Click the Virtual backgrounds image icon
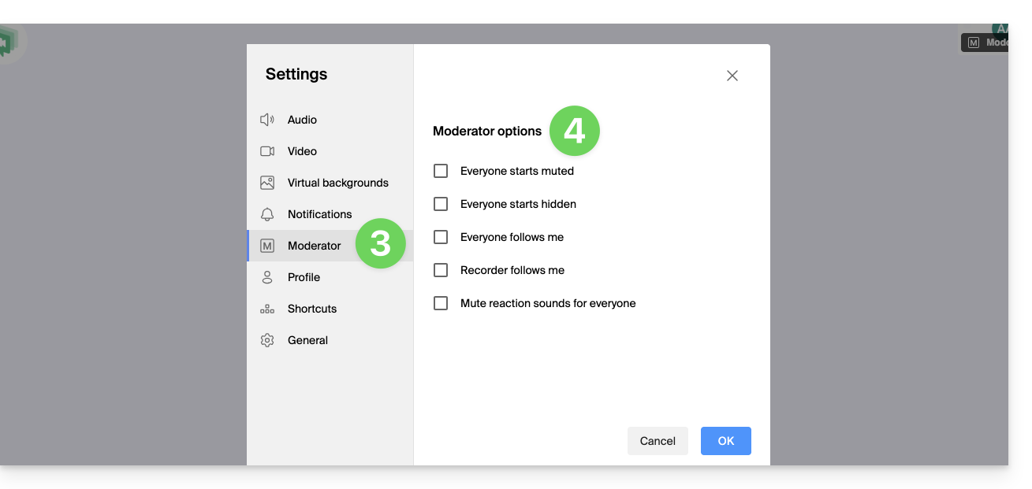This screenshot has height=489, width=1032. 267,183
